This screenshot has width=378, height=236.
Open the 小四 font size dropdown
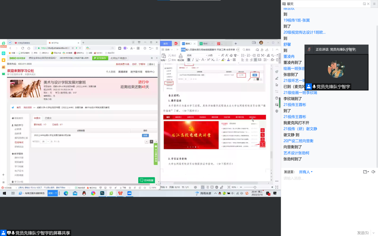tap(219, 55)
